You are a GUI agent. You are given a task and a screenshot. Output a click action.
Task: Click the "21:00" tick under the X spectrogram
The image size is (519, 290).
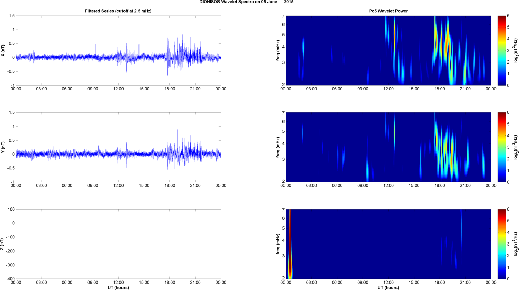tap(465, 89)
